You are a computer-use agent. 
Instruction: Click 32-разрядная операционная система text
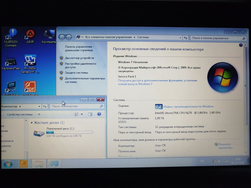pyautogui.click(x=179, y=126)
